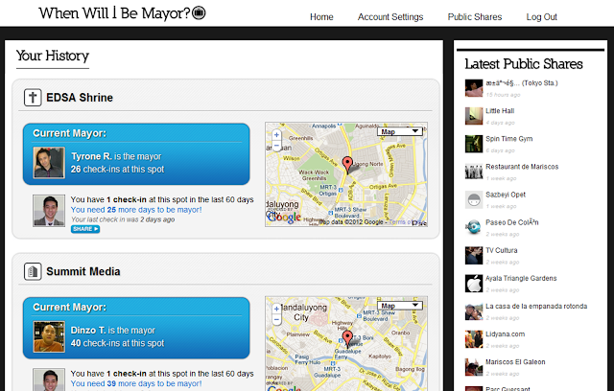Viewport: 614px width, 391px height.
Task: Click the Mariscos El Galeon user avatar
Action: tap(474, 367)
